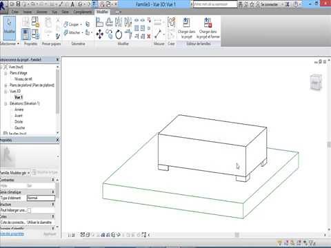Click the Modifier le type button

[x=45, y=172]
